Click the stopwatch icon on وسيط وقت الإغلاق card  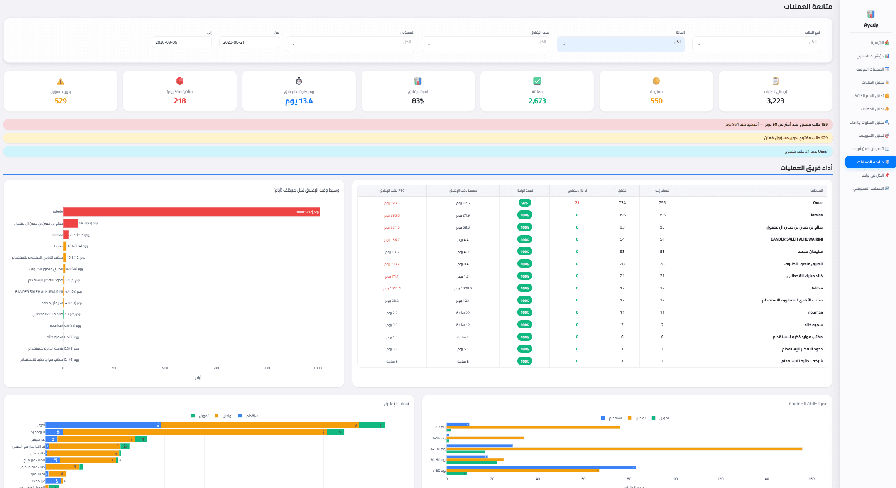coord(299,81)
